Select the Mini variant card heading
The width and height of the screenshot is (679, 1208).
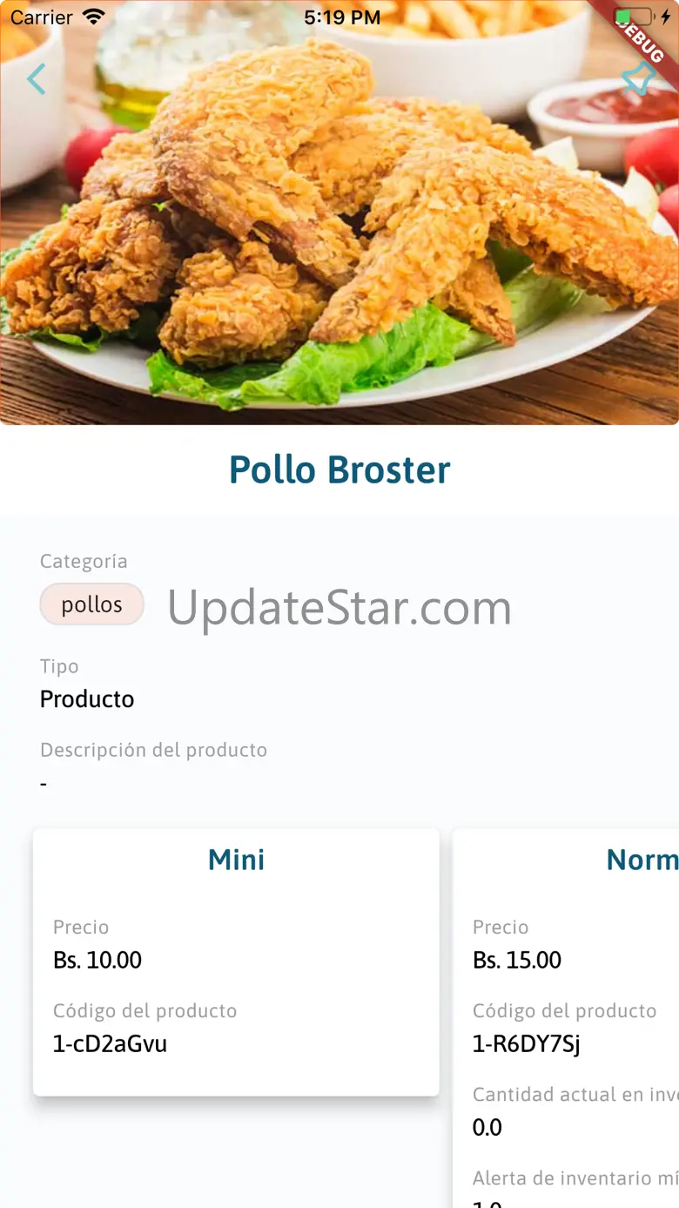click(x=236, y=860)
